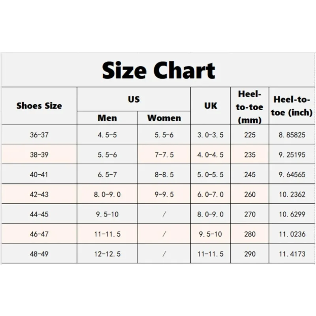This screenshot has height=316, width=316.
Task: Select the 36-37 shoe size cell
Action: click(x=39, y=135)
